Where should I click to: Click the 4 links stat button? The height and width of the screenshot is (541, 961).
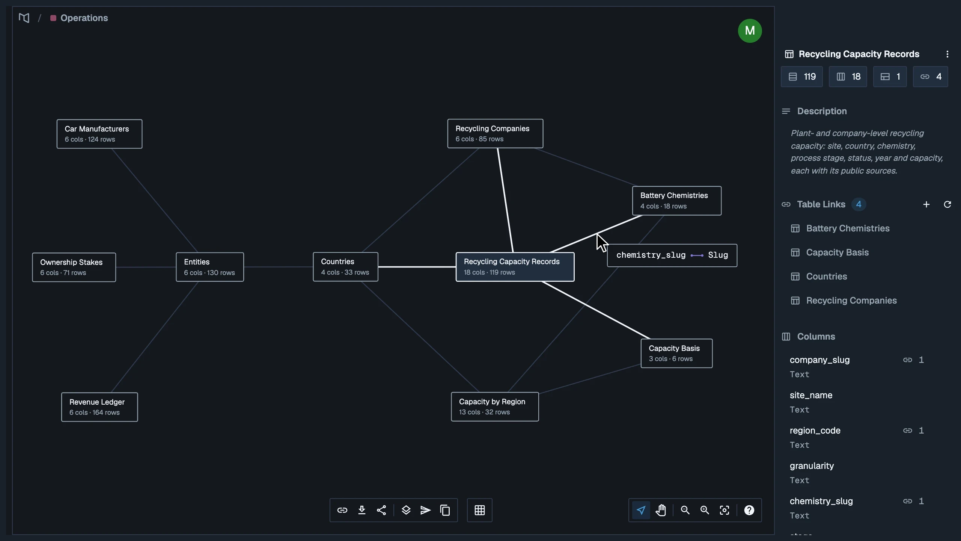[930, 77]
